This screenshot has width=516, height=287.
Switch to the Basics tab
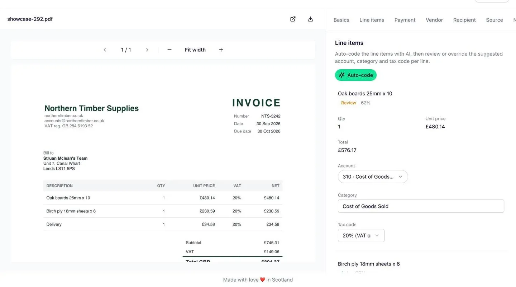tap(341, 20)
